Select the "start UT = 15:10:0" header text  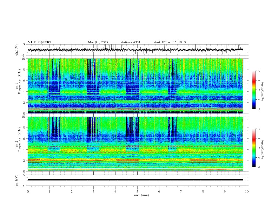tap(170, 42)
